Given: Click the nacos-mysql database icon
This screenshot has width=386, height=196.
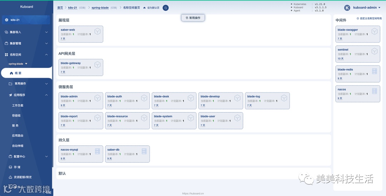Looking at the screenshot, I should (x=98, y=151).
